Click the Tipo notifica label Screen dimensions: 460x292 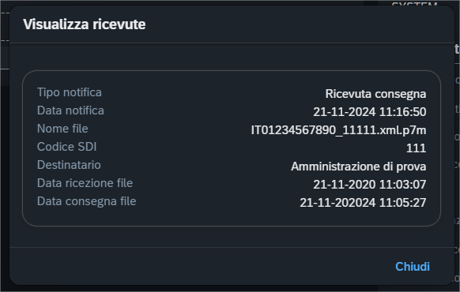tap(70, 92)
